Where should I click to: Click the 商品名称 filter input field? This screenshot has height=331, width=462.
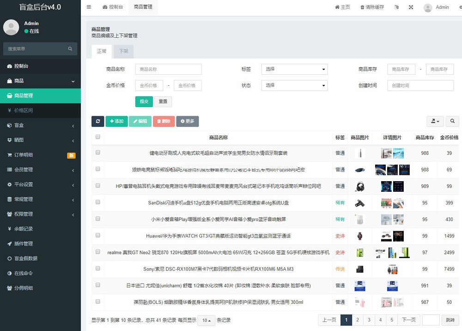click(168, 69)
